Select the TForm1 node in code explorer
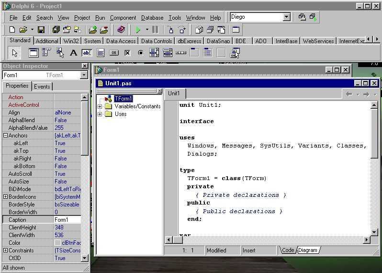Image resolution: width=382 pixels, height=273 pixels. coord(124,99)
